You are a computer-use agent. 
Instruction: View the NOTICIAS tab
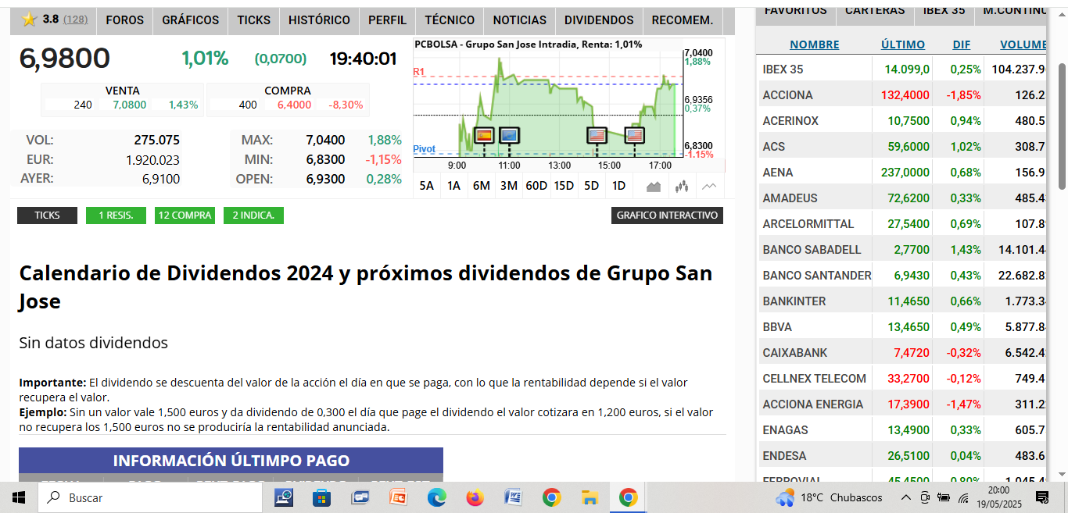pyautogui.click(x=520, y=20)
